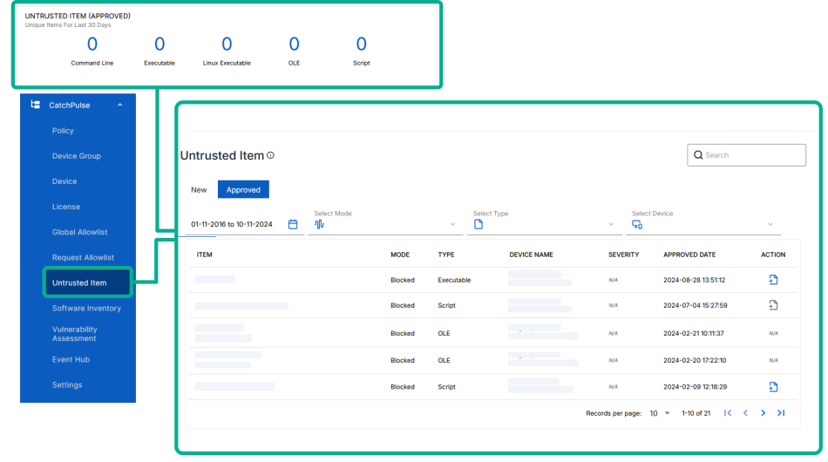Open Vulnerability Assessment in the sidebar

click(75, 334)
